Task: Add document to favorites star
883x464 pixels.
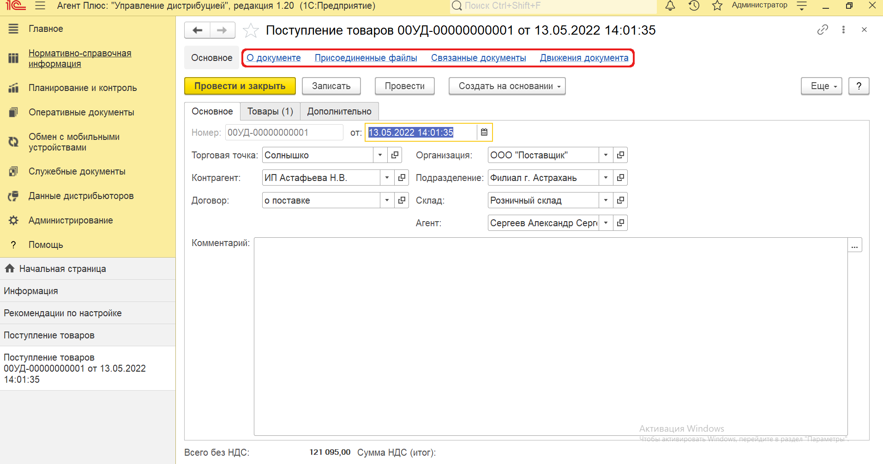Action: point(251,30)
